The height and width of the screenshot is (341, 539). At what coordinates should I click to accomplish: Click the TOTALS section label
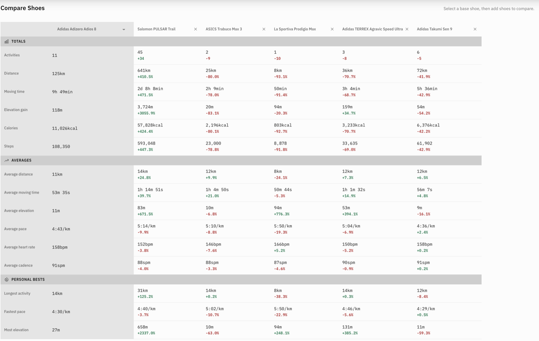click(x=18, y=41)
